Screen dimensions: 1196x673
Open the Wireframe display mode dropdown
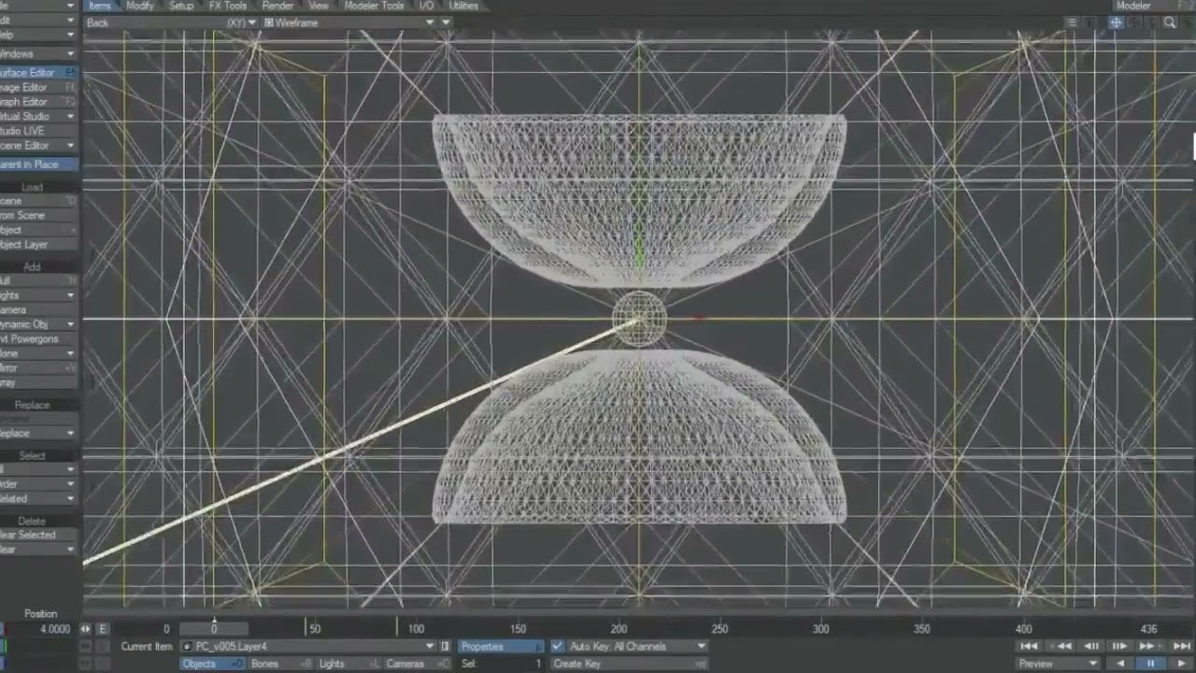350,22
